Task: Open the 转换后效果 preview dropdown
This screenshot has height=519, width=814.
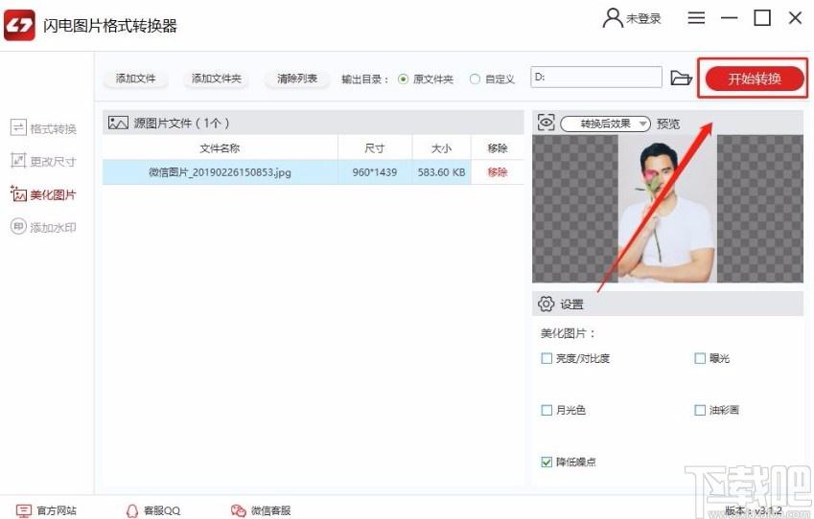Action: point(605,124)
